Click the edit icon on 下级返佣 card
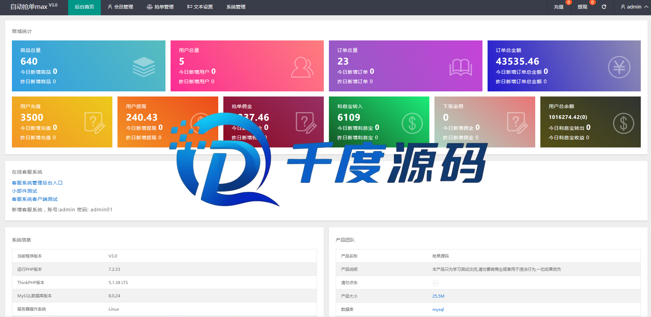Image resolution: width=651 pixels, height=317 pixels. pos(518,123)
